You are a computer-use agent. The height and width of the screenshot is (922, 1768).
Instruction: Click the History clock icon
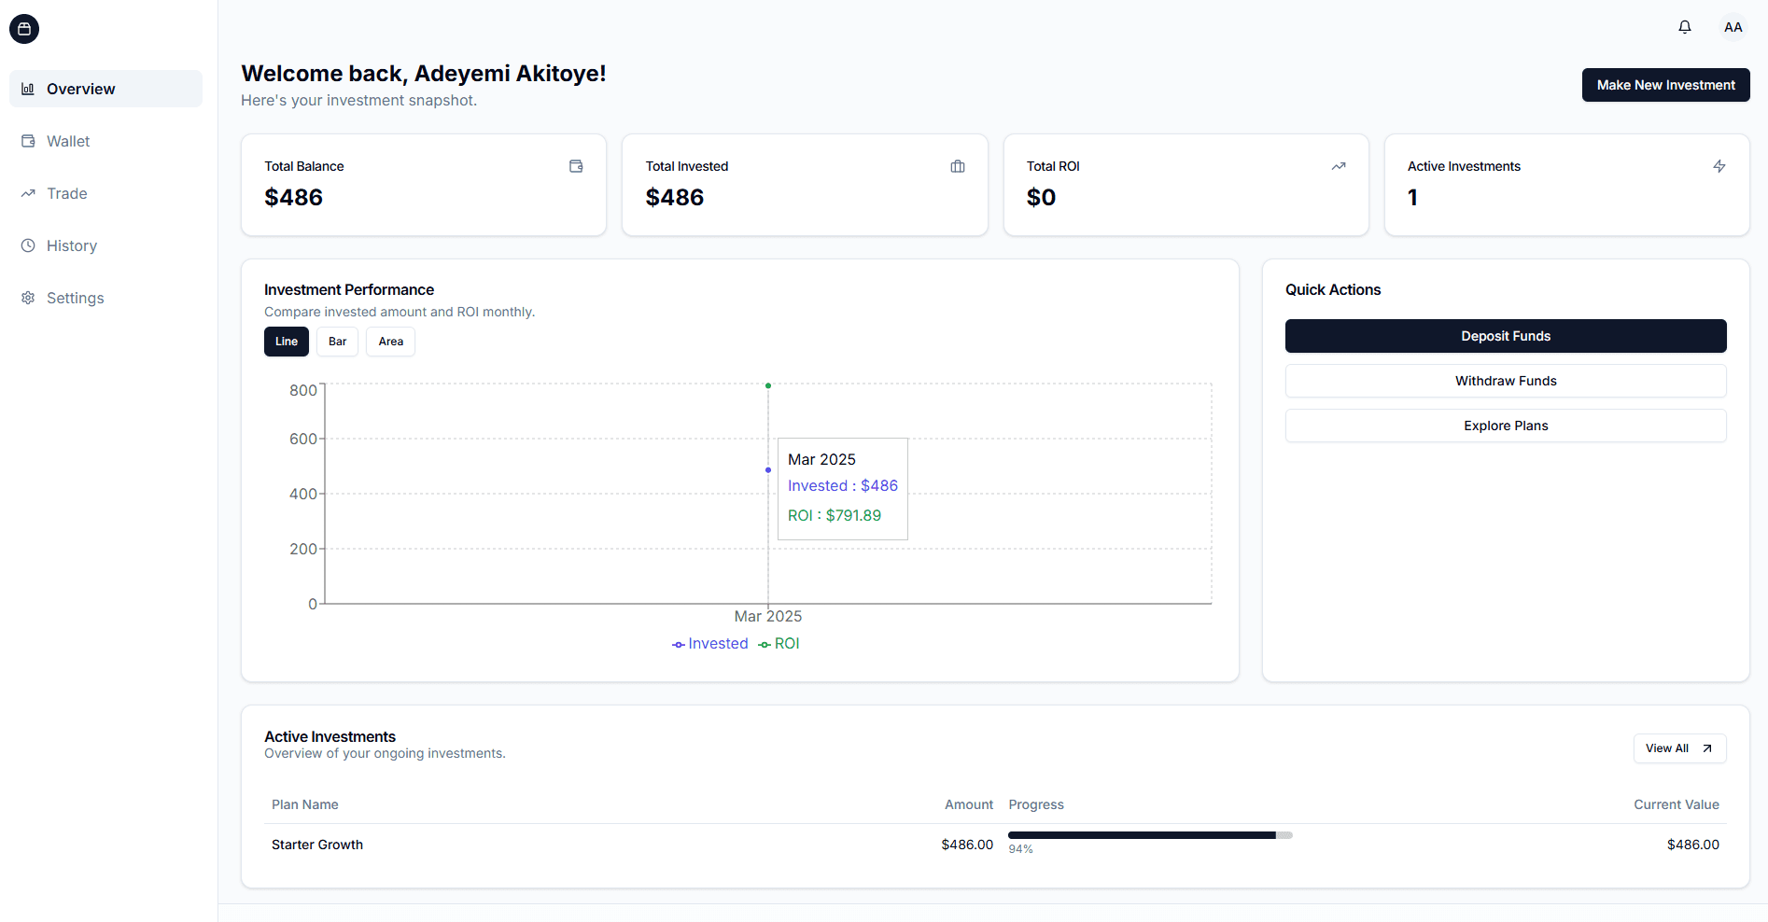28,245
